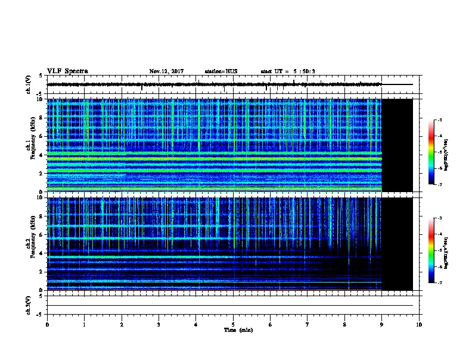Click time axis tick label "3"

(159, 325)
